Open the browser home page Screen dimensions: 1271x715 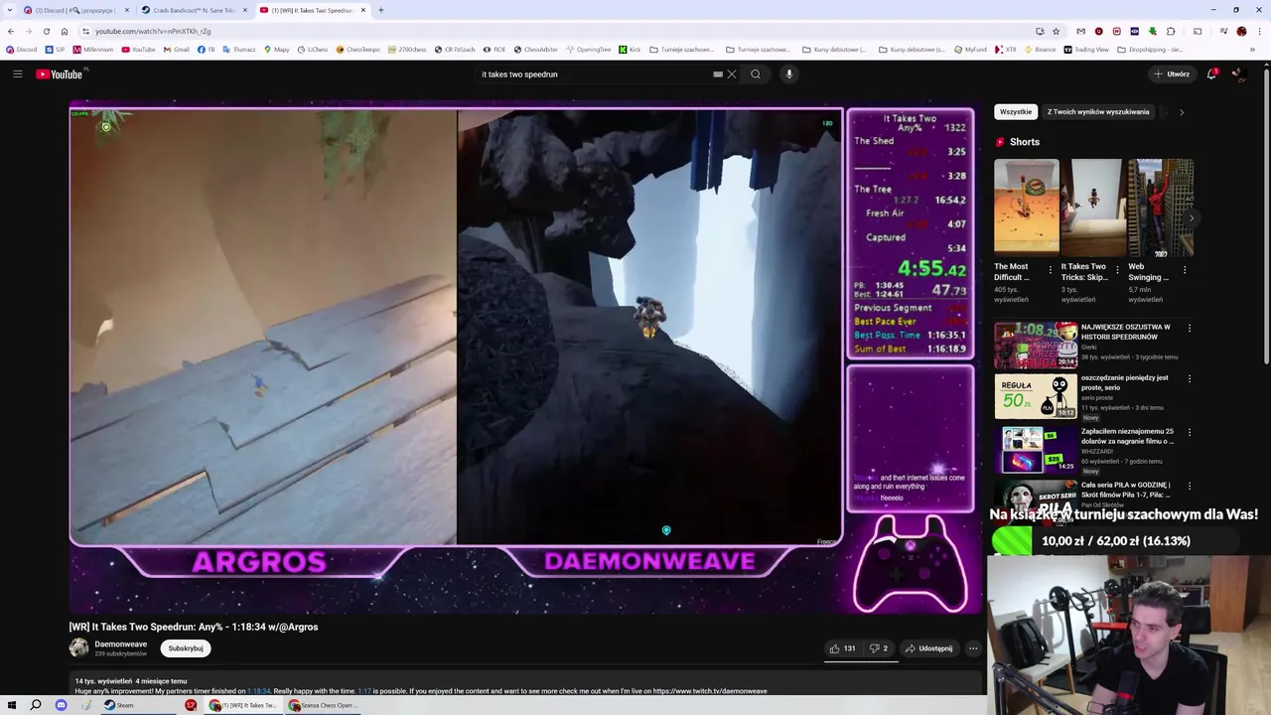point(65,31)
